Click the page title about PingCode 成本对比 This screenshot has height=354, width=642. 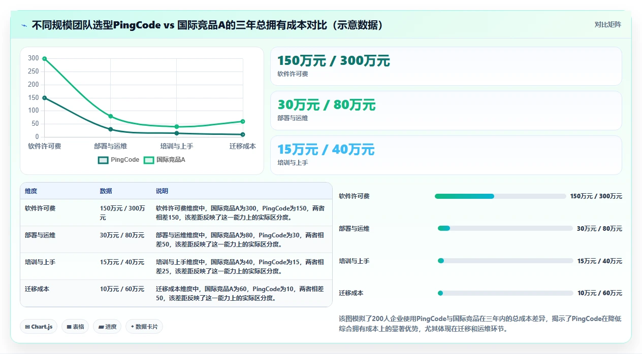(x=207, y=25)
